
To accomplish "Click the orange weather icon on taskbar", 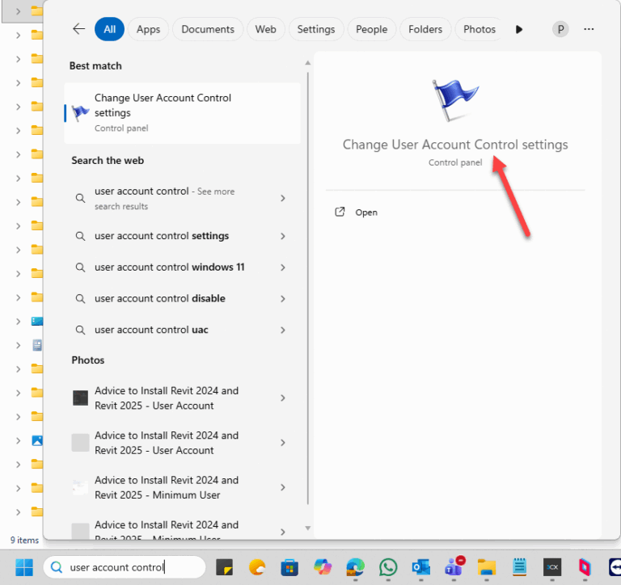I will pos(257,567).
